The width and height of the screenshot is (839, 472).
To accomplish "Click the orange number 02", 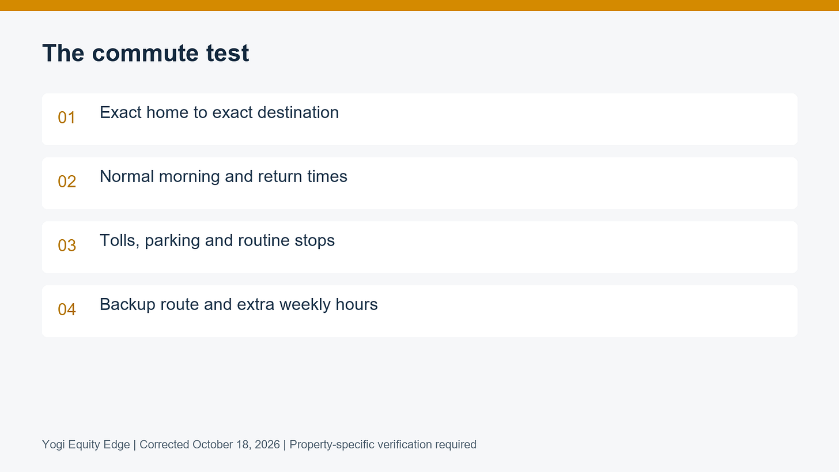I will pyautogui.click(x=67, y=182).
